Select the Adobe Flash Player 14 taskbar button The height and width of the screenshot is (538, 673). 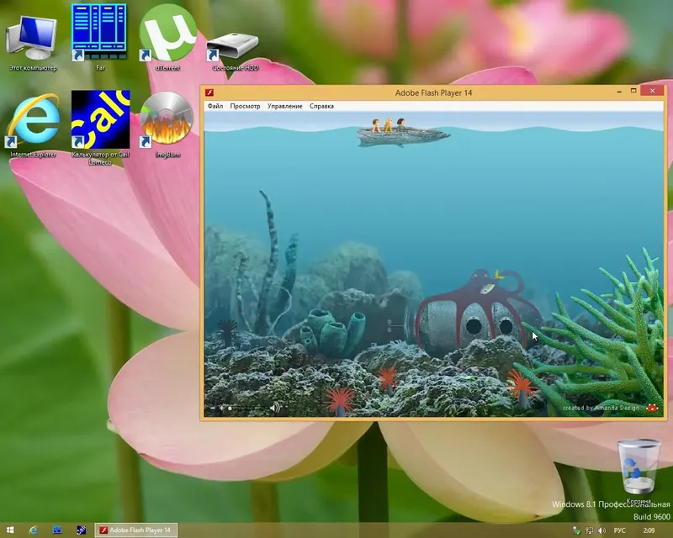[x=136, y=530]
